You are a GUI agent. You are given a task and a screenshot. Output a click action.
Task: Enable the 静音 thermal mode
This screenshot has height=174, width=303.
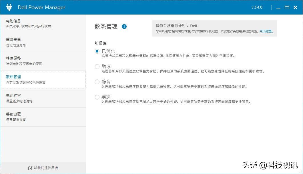point(96,82)
